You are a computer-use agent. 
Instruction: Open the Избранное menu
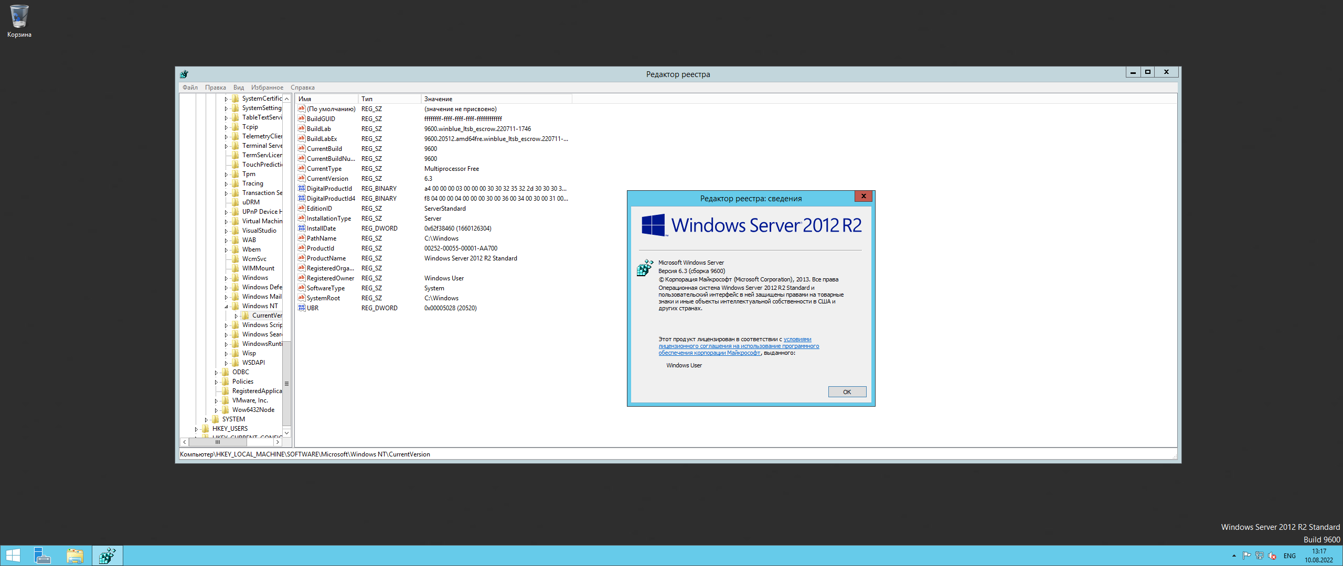[267, 88]
